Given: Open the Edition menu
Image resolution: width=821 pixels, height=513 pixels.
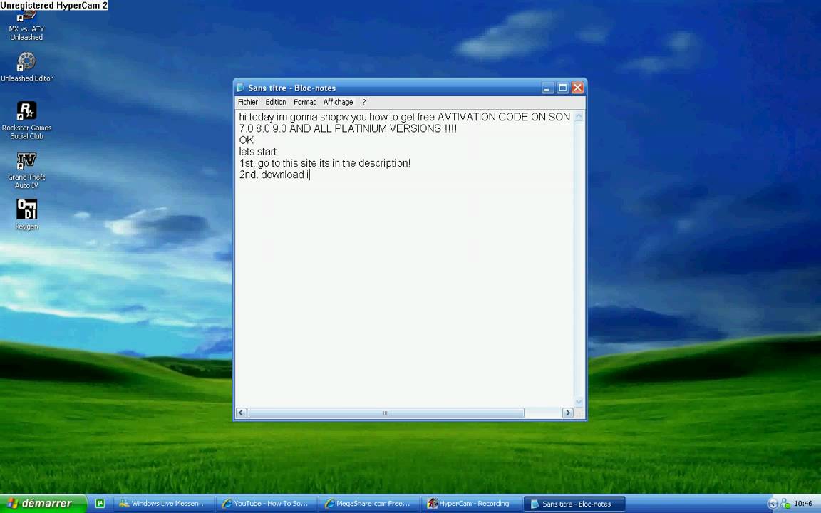Looking at the screenshot, I should [275, 102].
